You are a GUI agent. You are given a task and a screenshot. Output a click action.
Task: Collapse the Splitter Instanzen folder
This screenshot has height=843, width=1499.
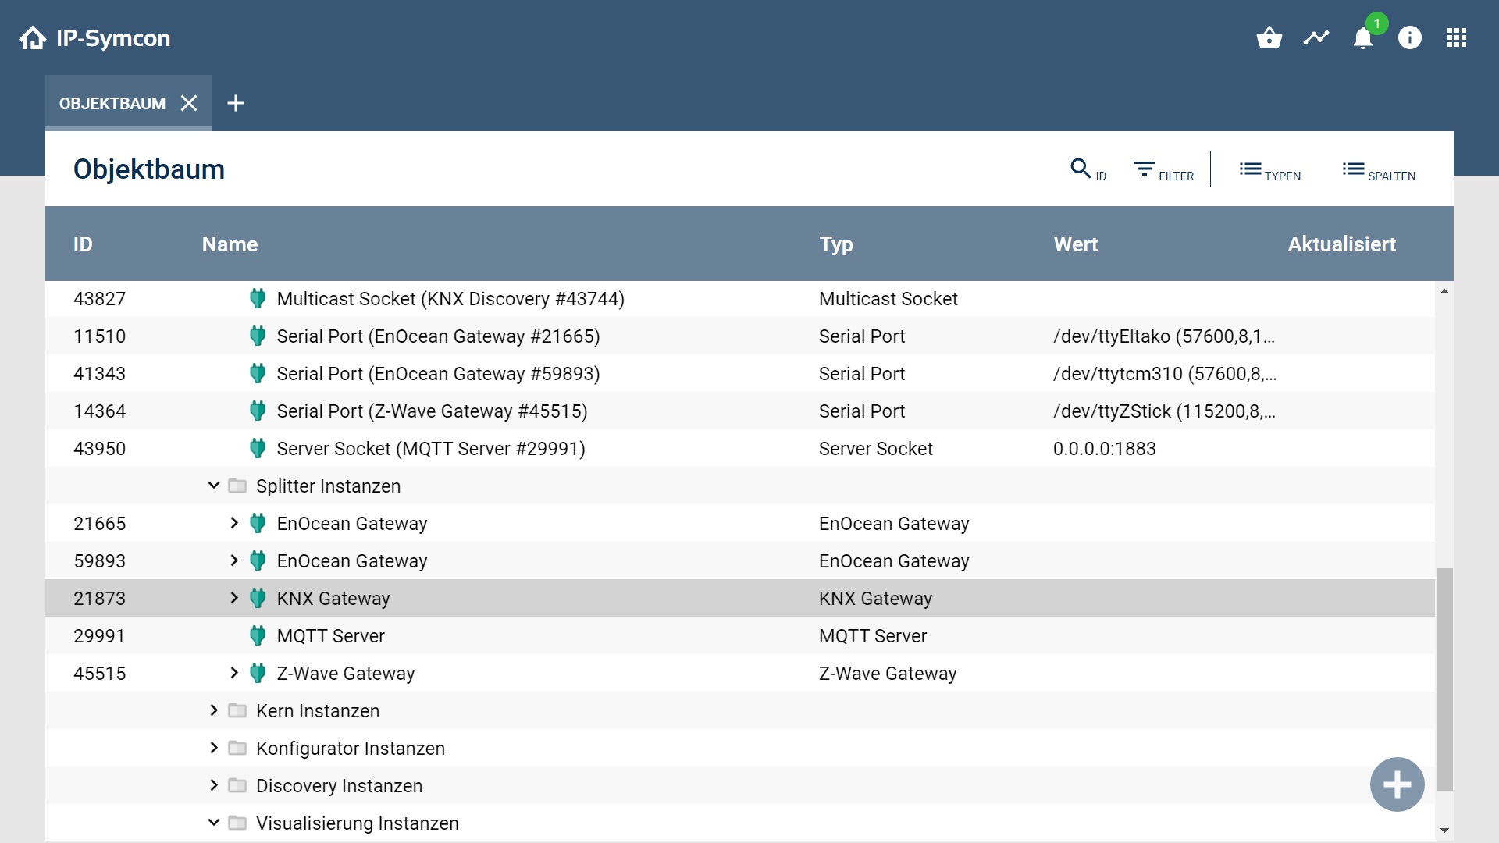tap(214, 486)
